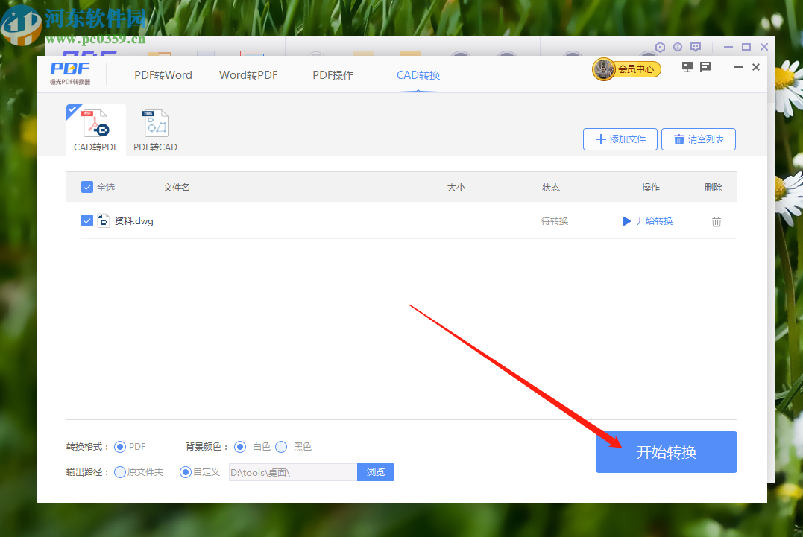
Task: Open the feedback chat icon in the title bar
Action: click(x=705, y=66)
